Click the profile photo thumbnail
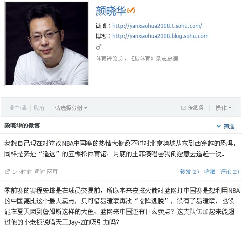242x231 pixels. click(x=47, y=44)
